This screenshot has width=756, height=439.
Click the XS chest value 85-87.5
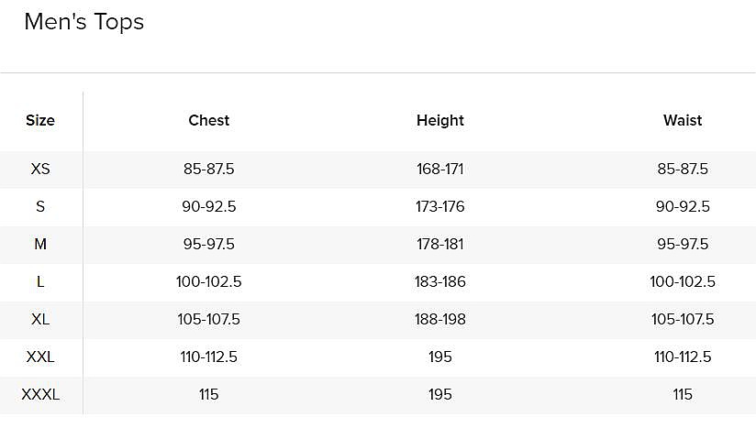pyautogui.click(x=208, y=170)
